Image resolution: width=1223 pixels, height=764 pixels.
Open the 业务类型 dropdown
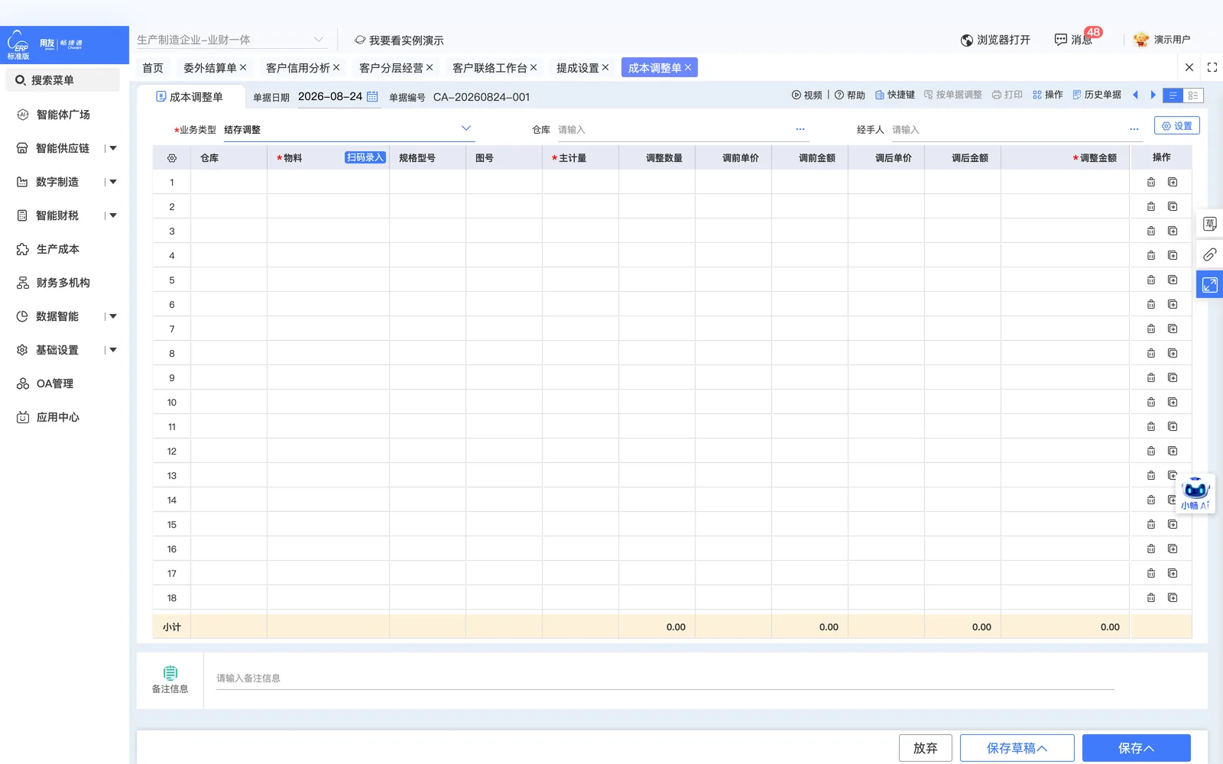[349, 129]
